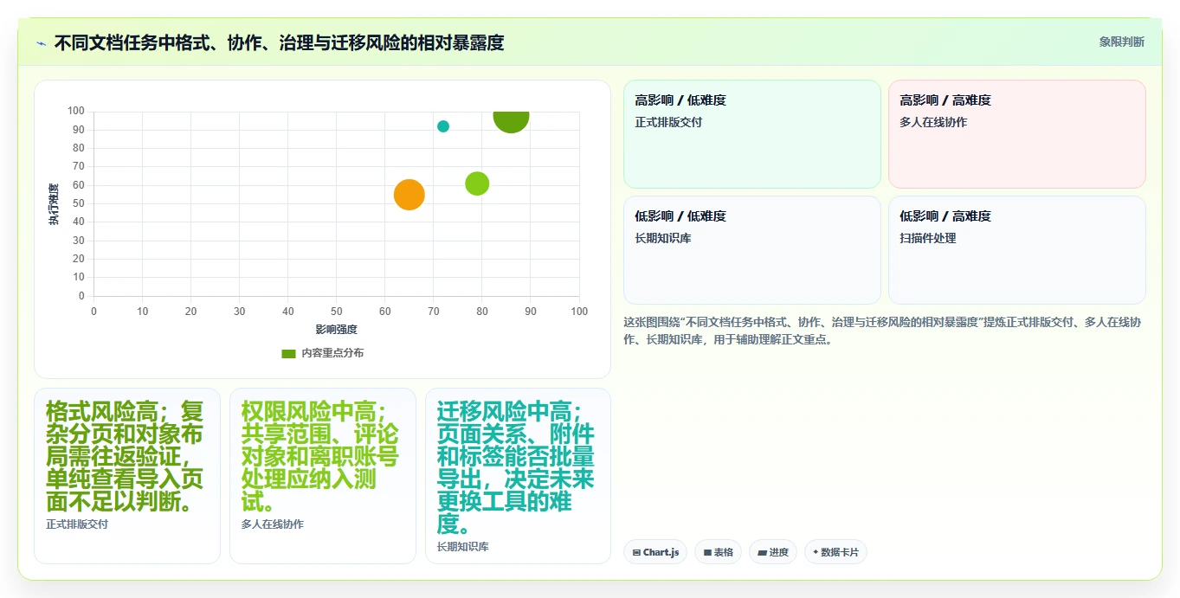Toggle the 内容重点分布 legend entry
The height and width of the screenshot is (598, 1180).
322,353
